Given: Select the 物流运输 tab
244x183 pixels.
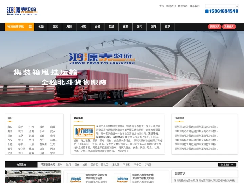Looking at the screenshot, I should pyautogui.click(x=21, y=165).
